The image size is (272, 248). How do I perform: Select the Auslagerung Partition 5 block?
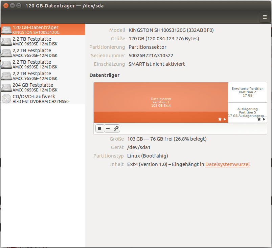pos(248,112)
